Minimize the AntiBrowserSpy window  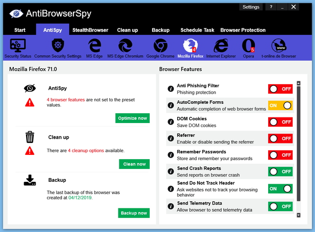[282, 7]
